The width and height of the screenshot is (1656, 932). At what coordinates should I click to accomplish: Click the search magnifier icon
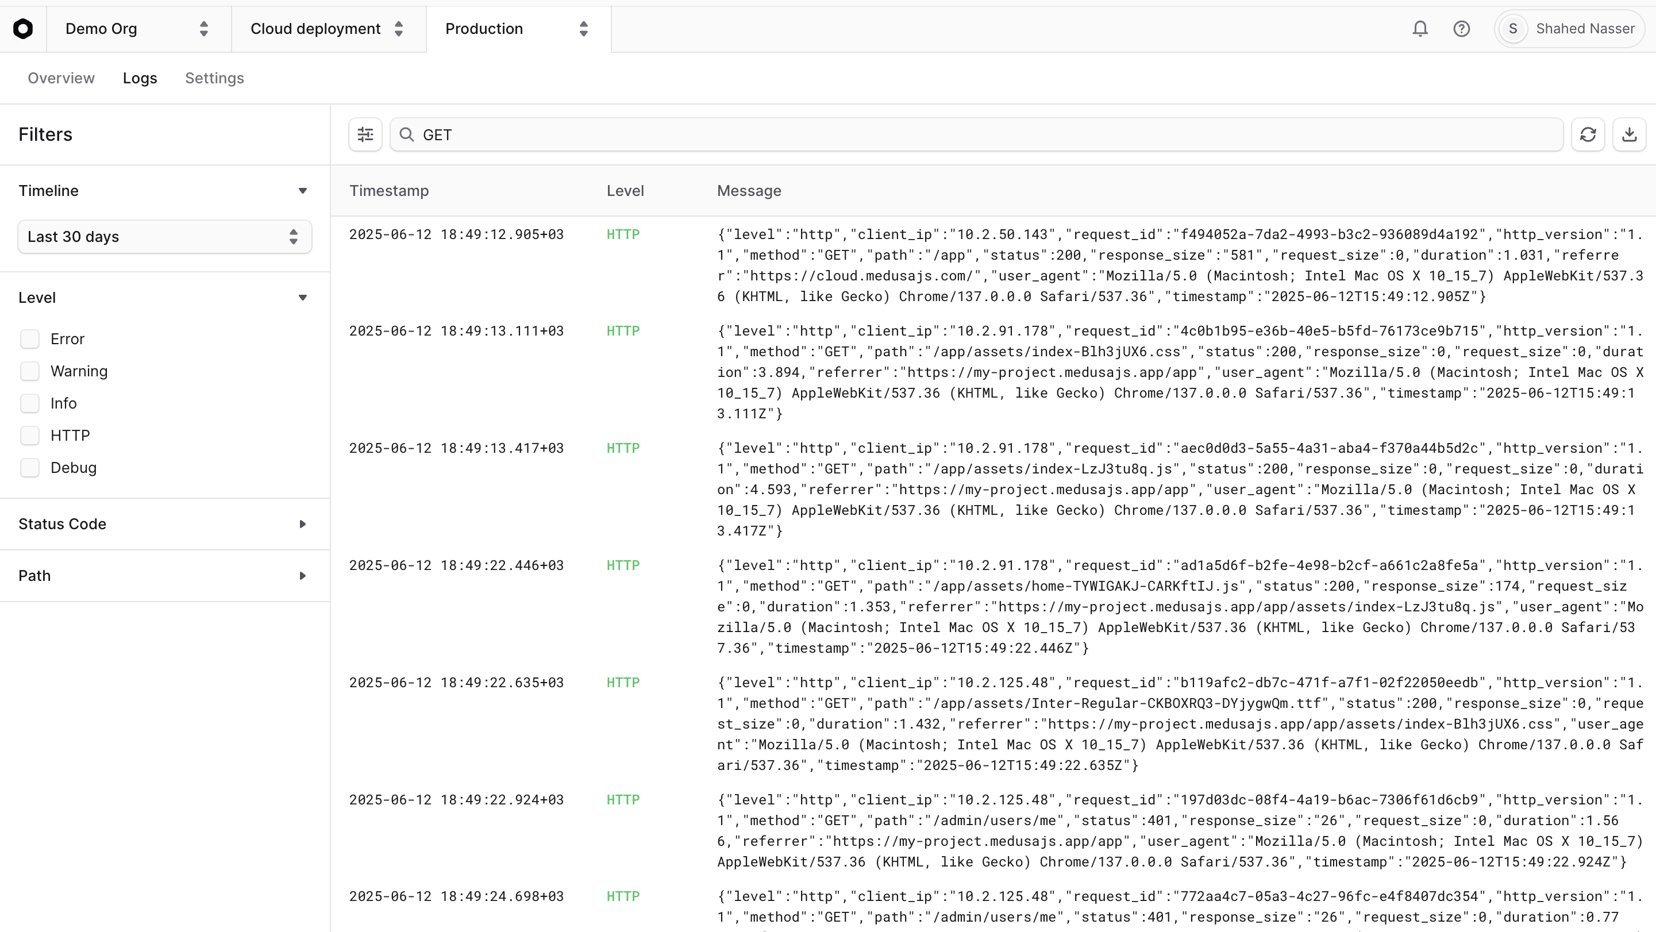407,134
